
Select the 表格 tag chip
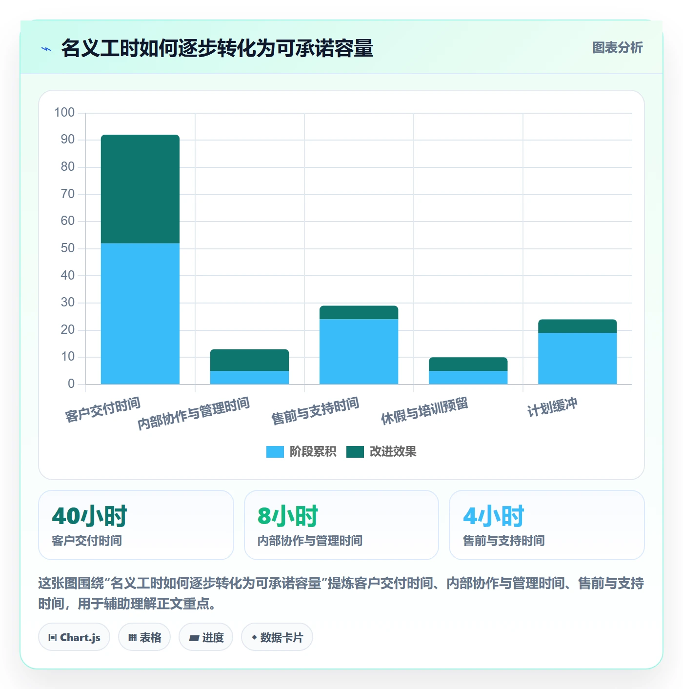(144, 637)
